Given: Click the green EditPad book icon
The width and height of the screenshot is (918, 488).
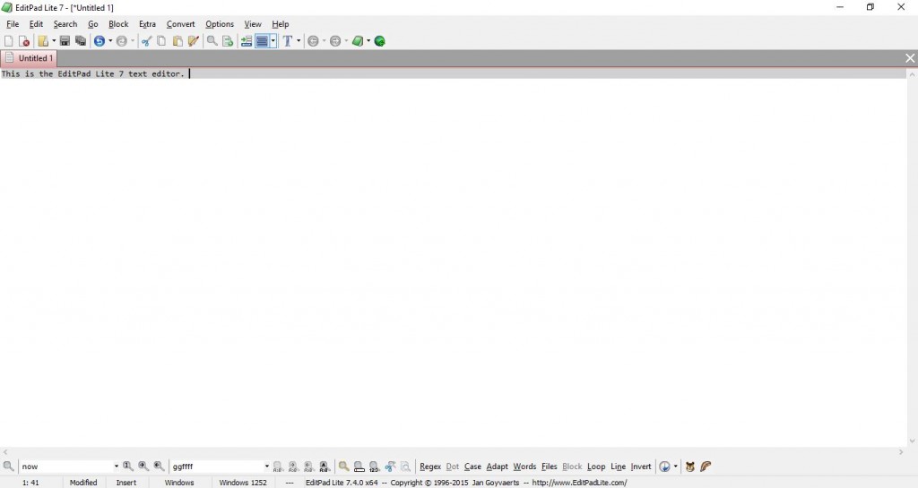Looking at the screenshot, I should [x=358, y=41].
